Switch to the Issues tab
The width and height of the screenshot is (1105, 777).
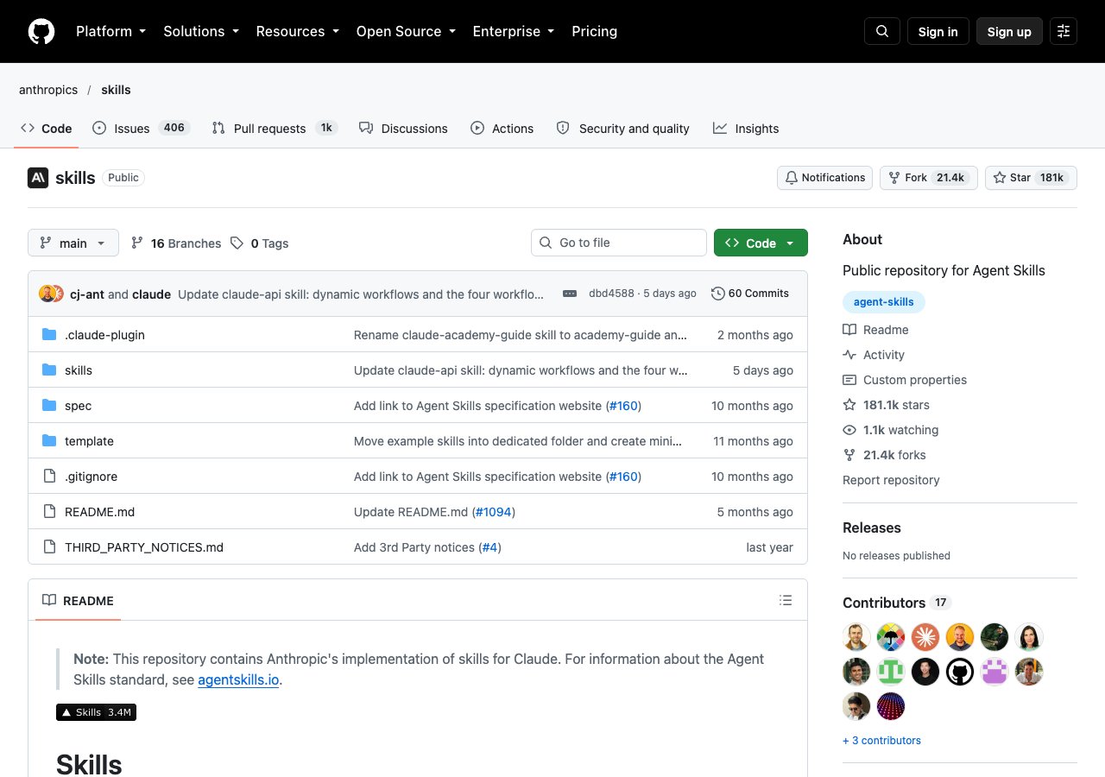point(141,128)
